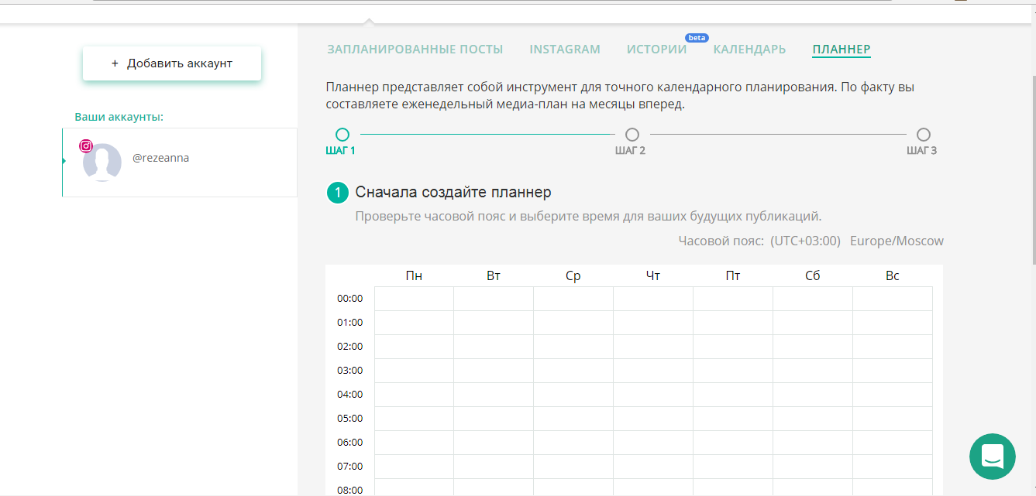Switch to ЗАПЛАНИРОВАННЫЕ ПОСТЫ tab

coord(415,49)
